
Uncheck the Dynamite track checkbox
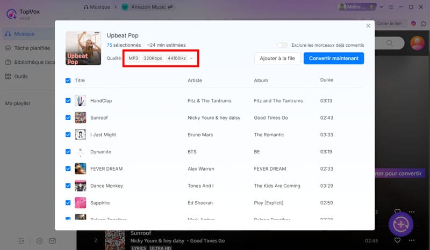coord(68,152)
